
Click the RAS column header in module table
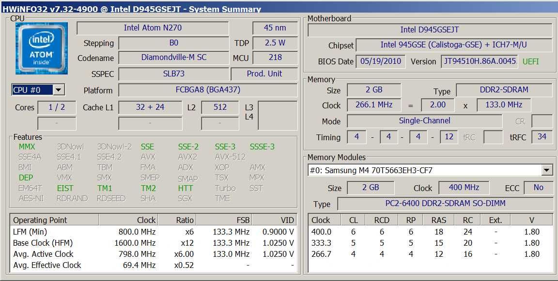[438, 220]
